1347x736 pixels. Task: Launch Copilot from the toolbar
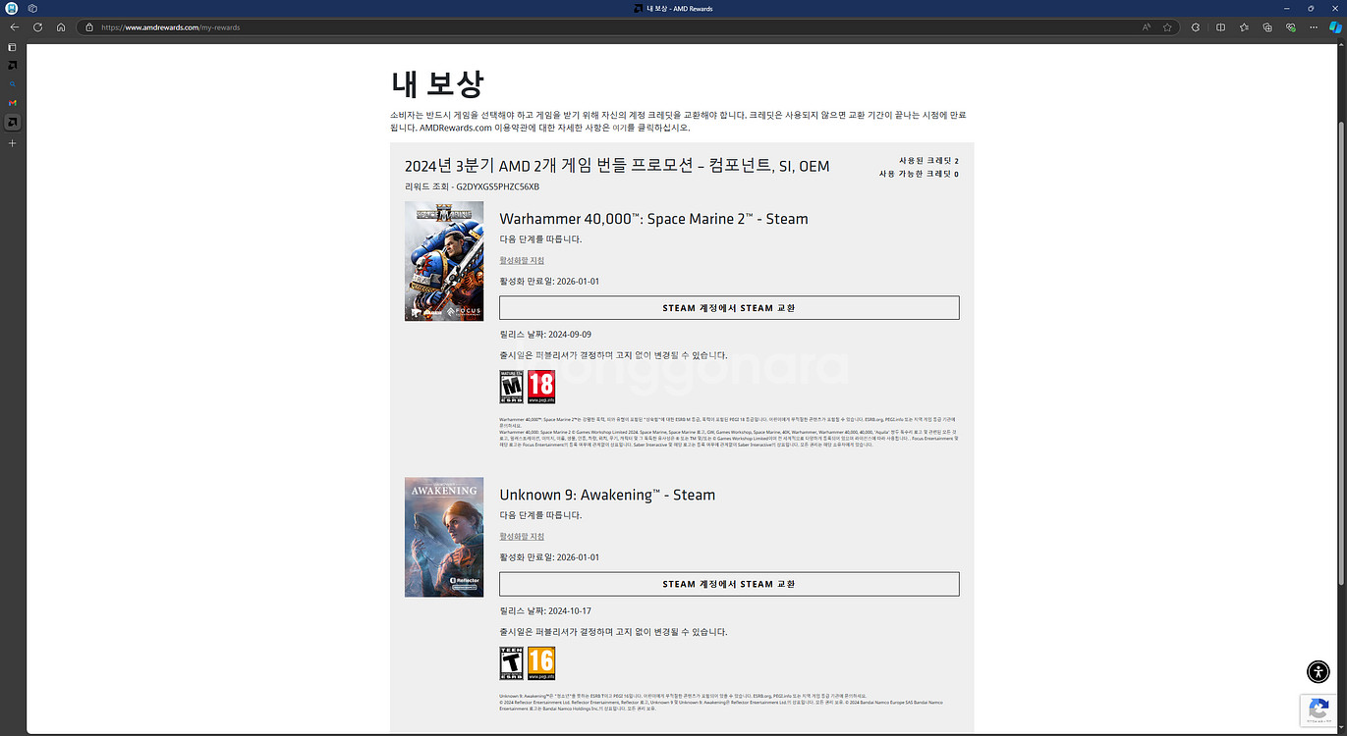click(1336, 27)
